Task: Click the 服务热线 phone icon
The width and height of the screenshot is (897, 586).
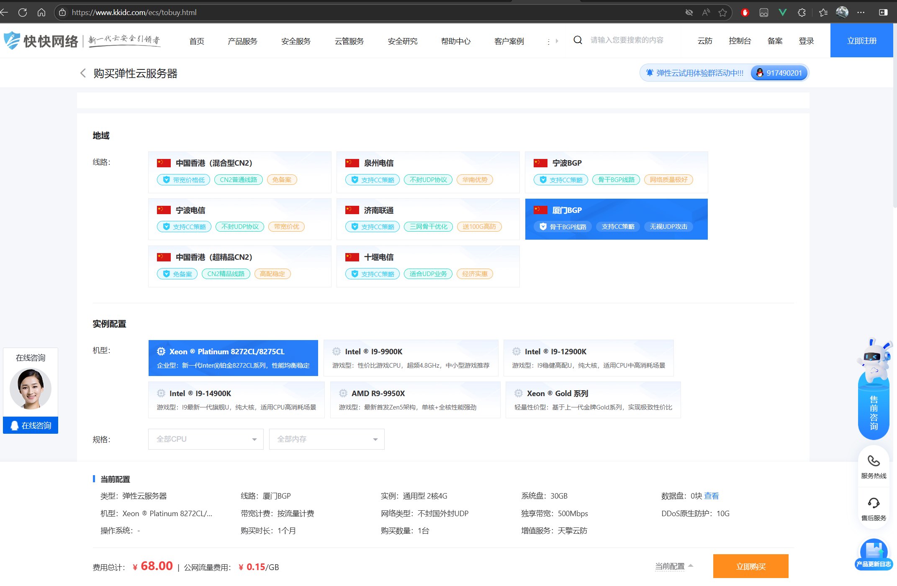Action: click(874, 461)
